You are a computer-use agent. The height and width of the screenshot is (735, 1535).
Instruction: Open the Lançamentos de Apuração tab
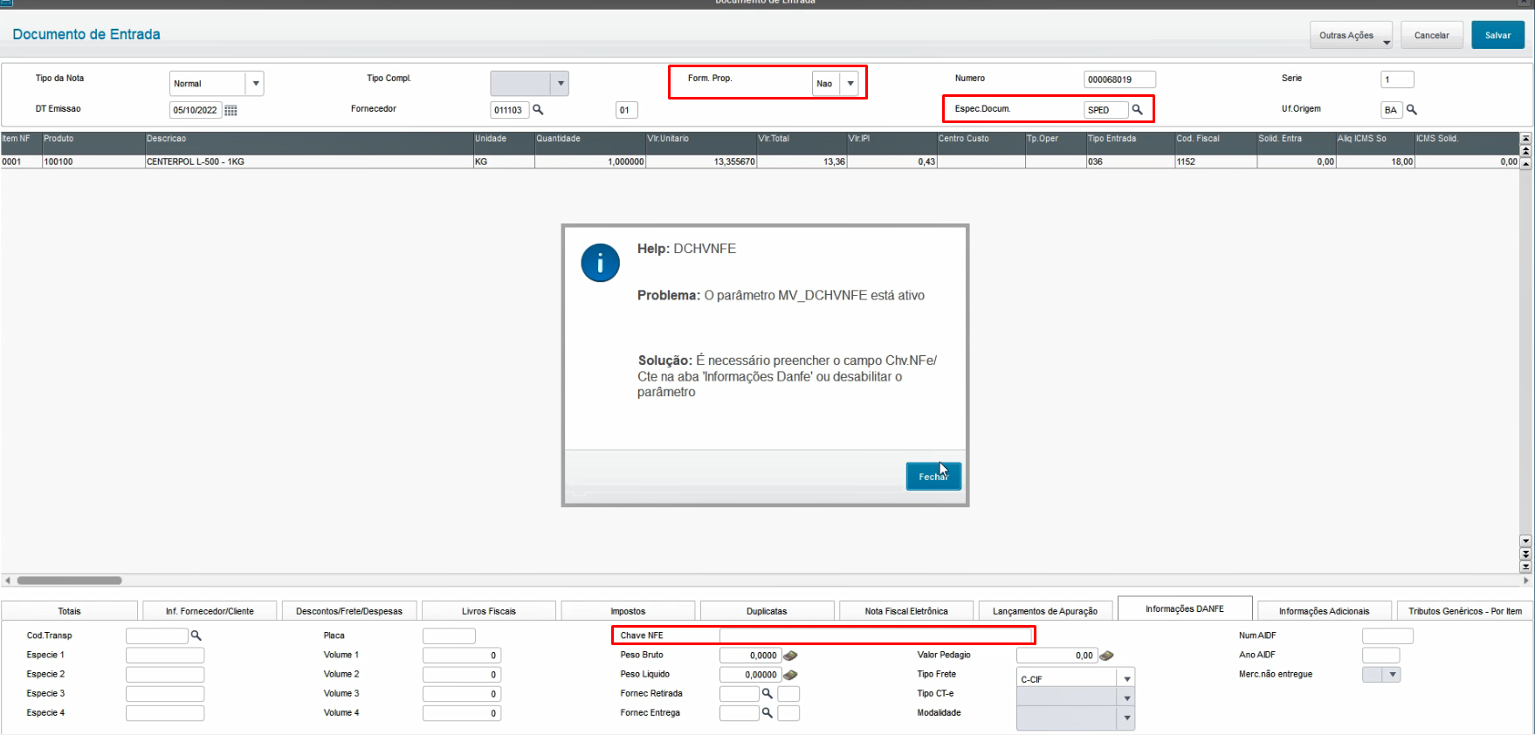pyautogui.click(x=1045, y=611)
